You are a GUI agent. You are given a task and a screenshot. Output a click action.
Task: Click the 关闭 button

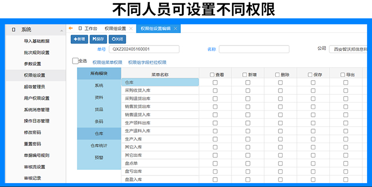[117, 39]
